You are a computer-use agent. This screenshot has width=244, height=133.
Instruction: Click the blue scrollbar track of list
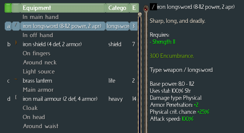click(x=140, y=75)
